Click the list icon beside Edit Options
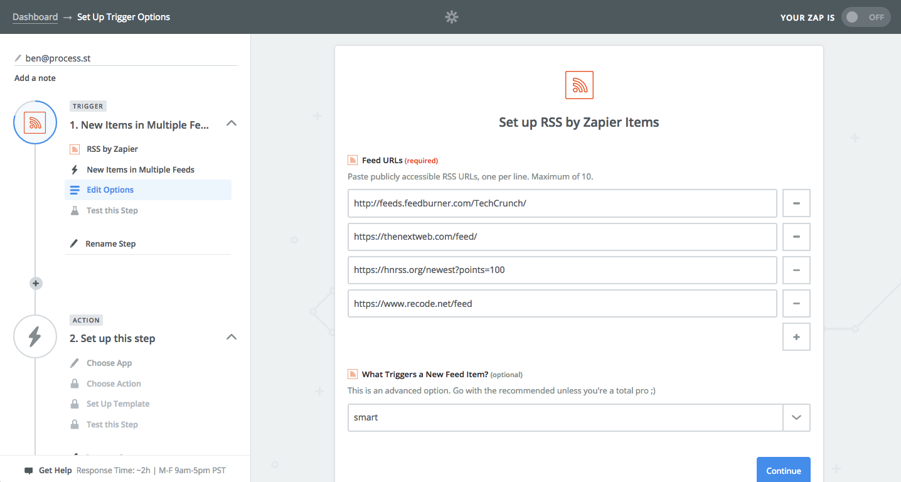Screen dimensions: 901x482 (x=75, y=190)
